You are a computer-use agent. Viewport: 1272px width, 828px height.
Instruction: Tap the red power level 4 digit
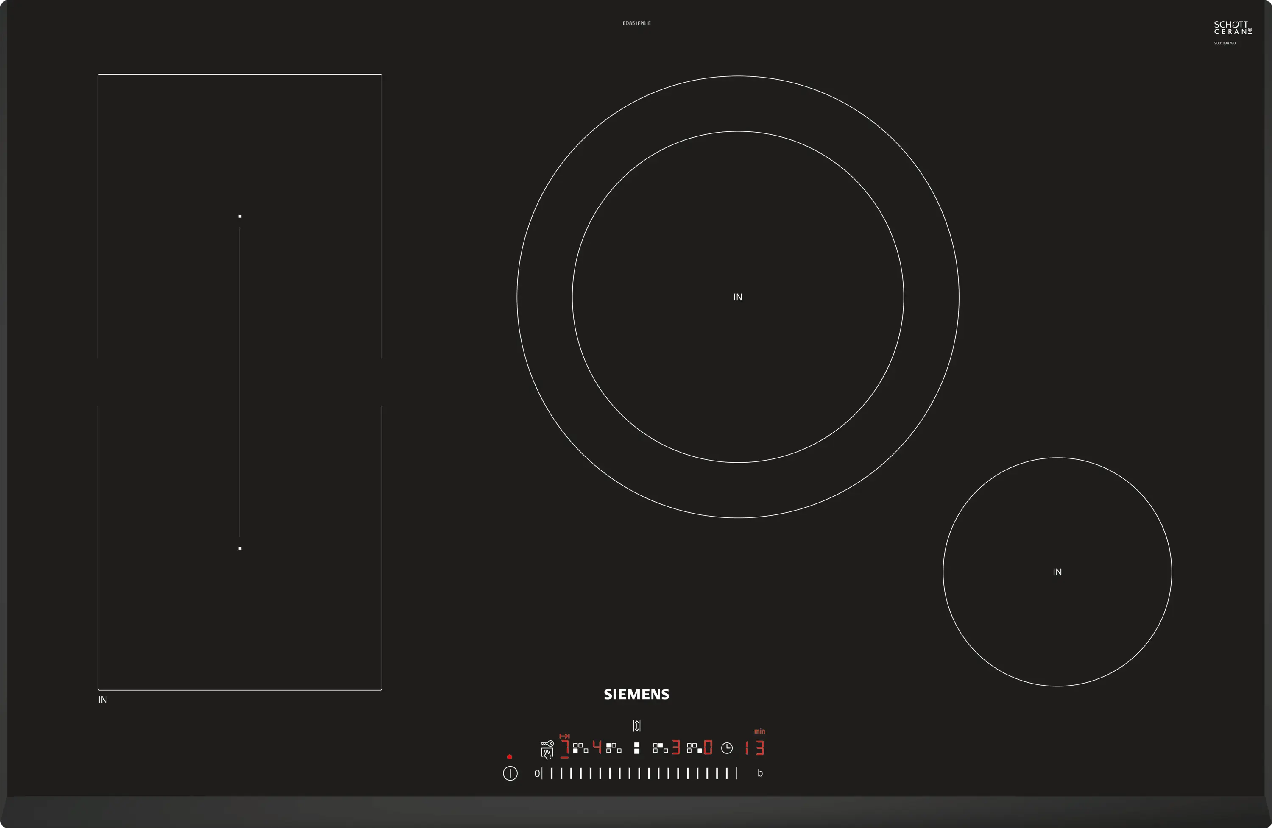(x=597, y=747)
